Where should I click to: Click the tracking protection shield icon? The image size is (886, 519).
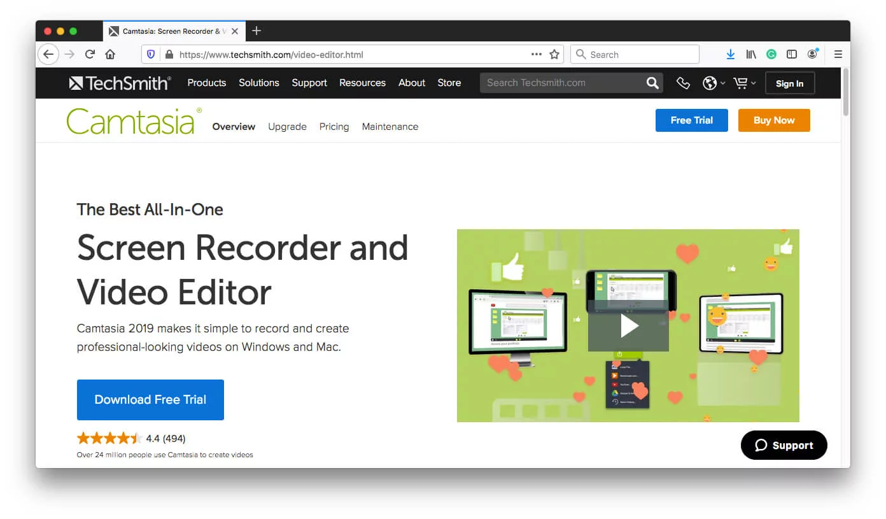click(151, 55)
